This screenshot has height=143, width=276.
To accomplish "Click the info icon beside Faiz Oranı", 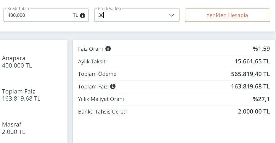I will pyautogui.click(x=108, y=49).
